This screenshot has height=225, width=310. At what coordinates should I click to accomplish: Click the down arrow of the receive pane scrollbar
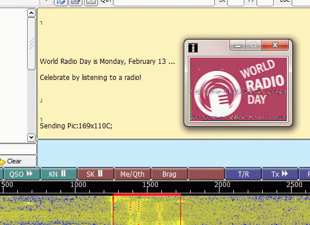(31, 137)
